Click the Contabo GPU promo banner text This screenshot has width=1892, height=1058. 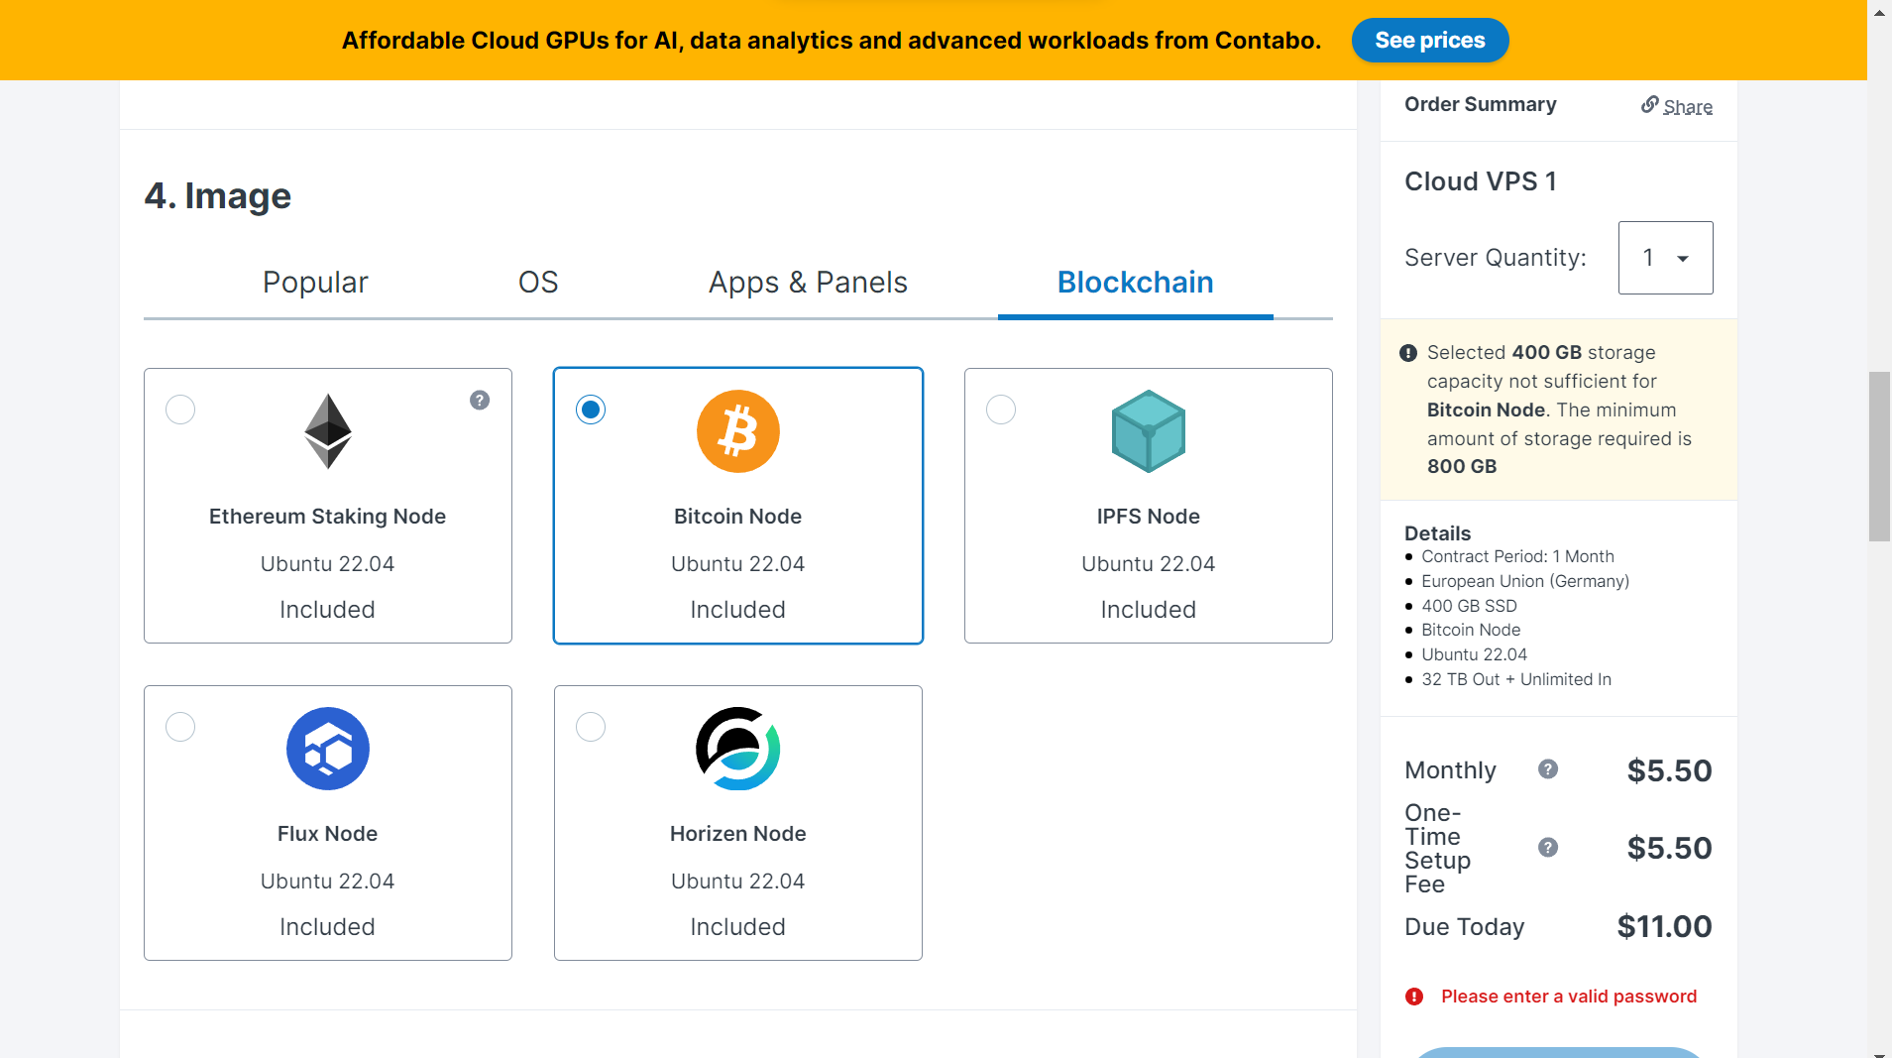(x=831, y=41)
